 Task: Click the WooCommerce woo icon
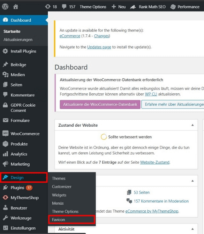5,133
